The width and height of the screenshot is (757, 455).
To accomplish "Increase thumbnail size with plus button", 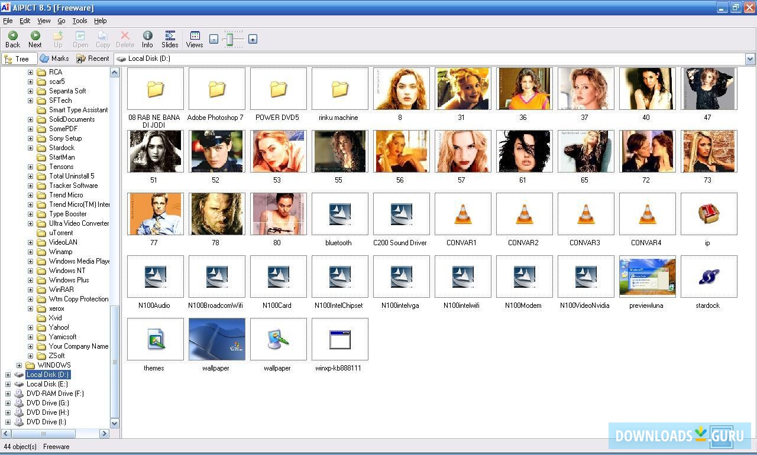I will 253,40.
